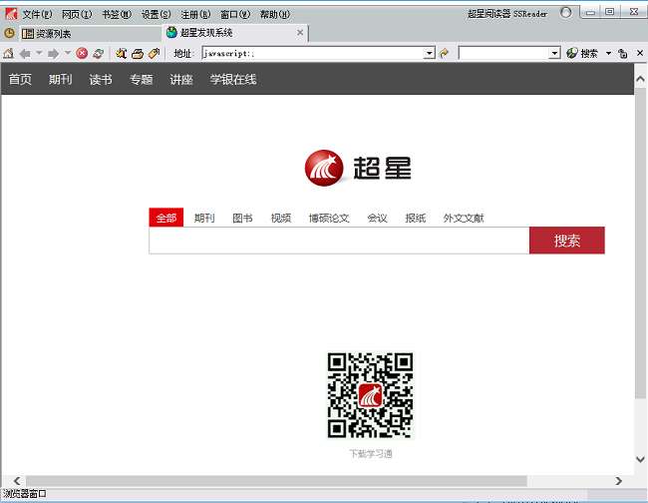Click the Print icon in toolbar
The height and width of the screenshot is (503, 648).
coord(138,53)
